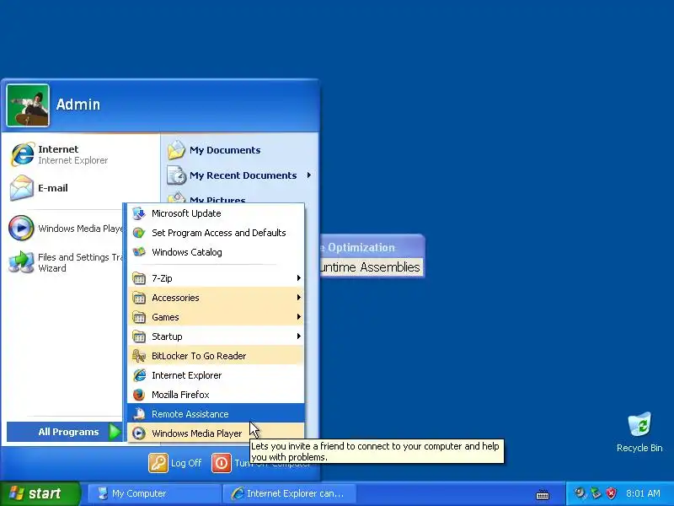Click the Admin user account picture
This screenshot has height=506, width=674.
click(x=28, y=105)
